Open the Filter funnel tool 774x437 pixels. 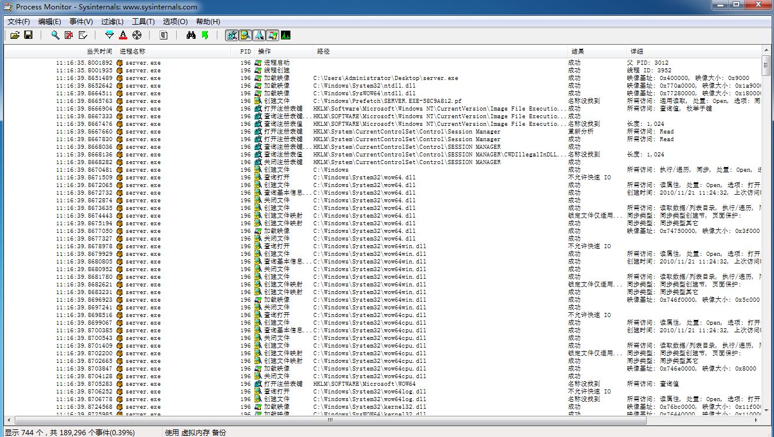click(110, 35)
